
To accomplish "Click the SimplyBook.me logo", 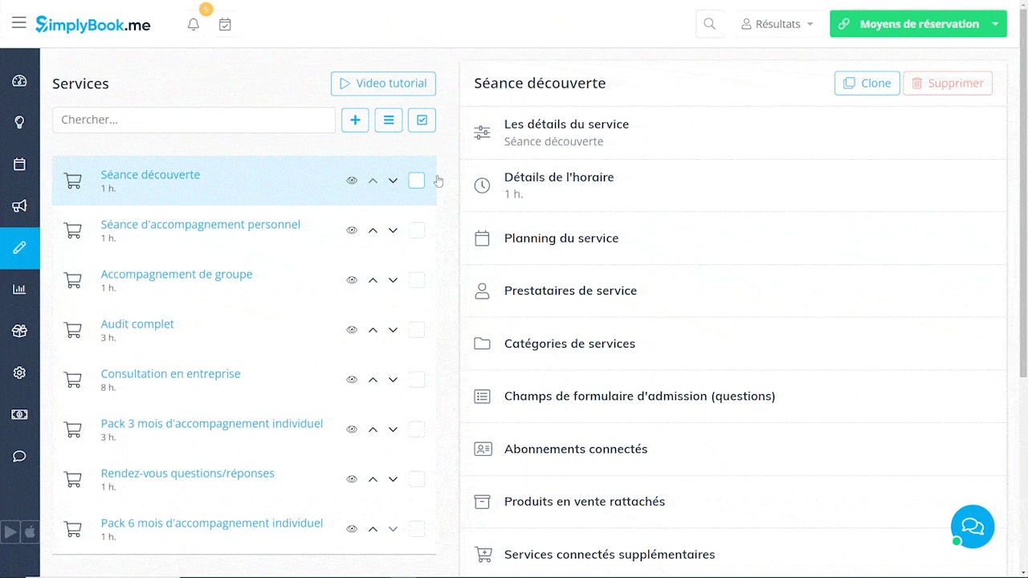I will pyautogui.click(x=93, y=24).
